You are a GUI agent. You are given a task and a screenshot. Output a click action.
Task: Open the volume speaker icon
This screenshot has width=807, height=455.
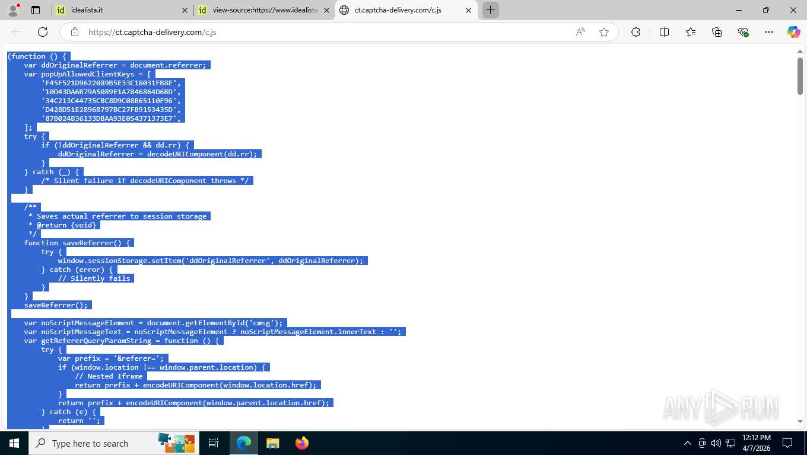[x=716, y=443]
